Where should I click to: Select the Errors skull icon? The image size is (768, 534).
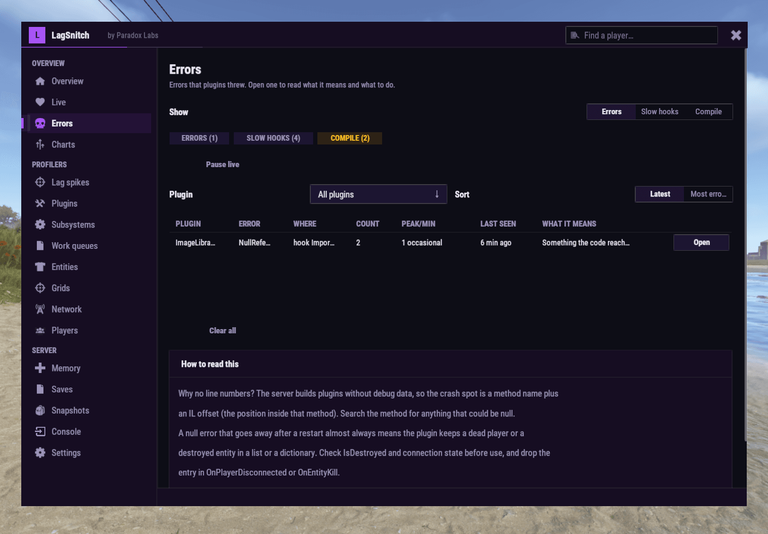[x=40, y=123]
